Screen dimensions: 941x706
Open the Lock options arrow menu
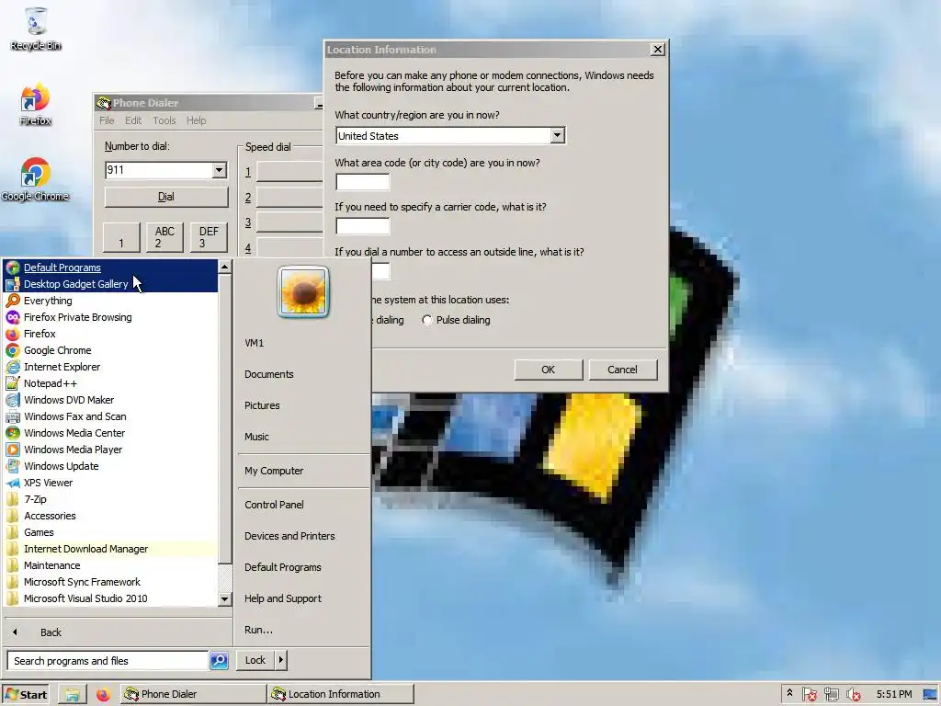point(281,660)
